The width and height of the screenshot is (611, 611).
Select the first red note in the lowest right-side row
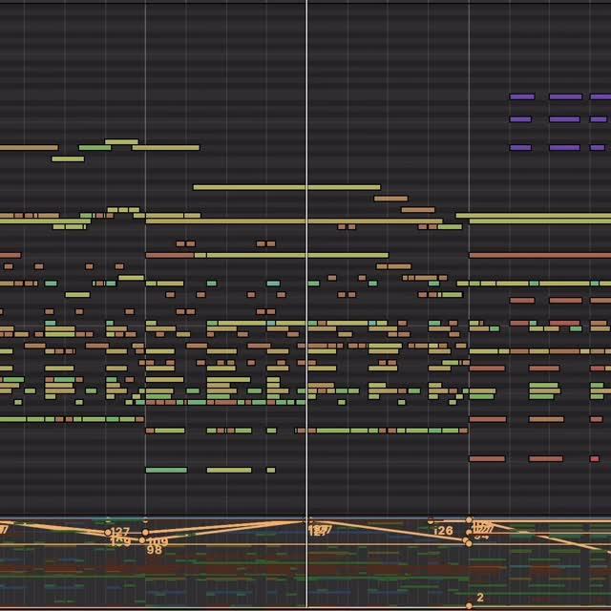(x=487, y=458)
